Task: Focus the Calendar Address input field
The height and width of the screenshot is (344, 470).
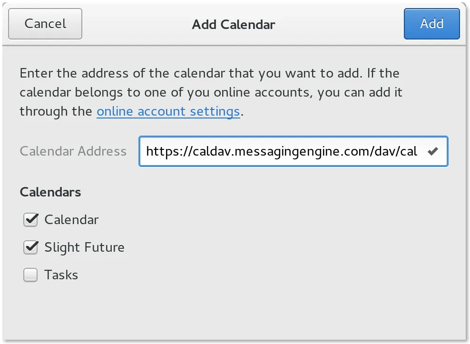Action: tap(294, 151)
